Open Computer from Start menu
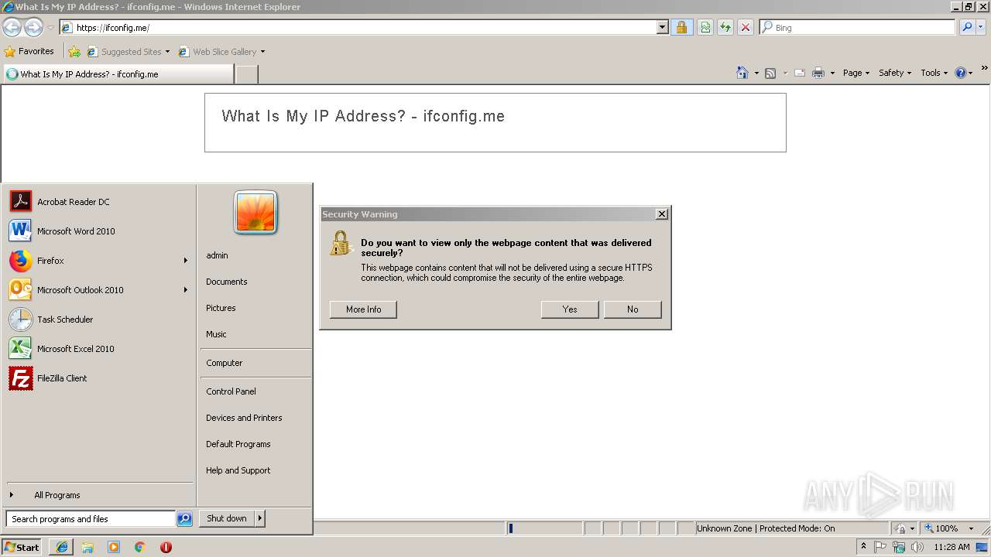Image resolution: width=991 pixels, height=557 pixels. [224, 363]
